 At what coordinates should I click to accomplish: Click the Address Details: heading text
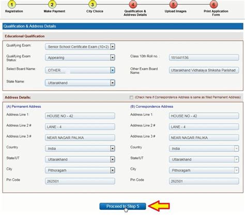coord(18,97)
